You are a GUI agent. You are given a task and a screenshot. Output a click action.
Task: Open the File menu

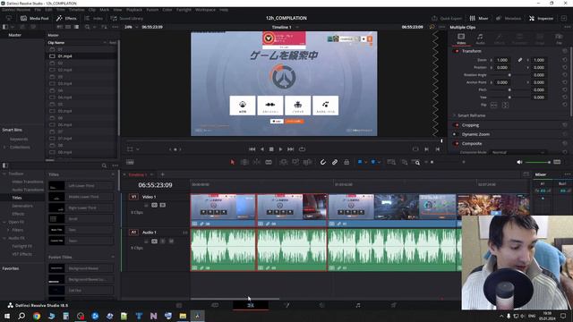click(38, 10)
